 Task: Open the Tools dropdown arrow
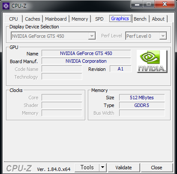coord(102,167)
